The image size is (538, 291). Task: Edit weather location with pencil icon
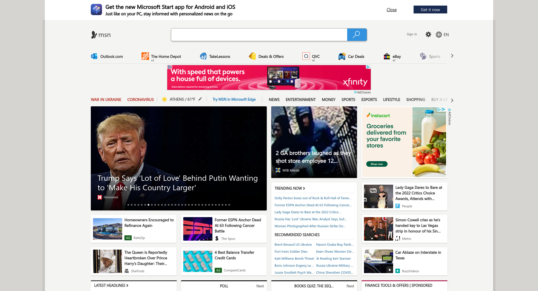[200, 99]
